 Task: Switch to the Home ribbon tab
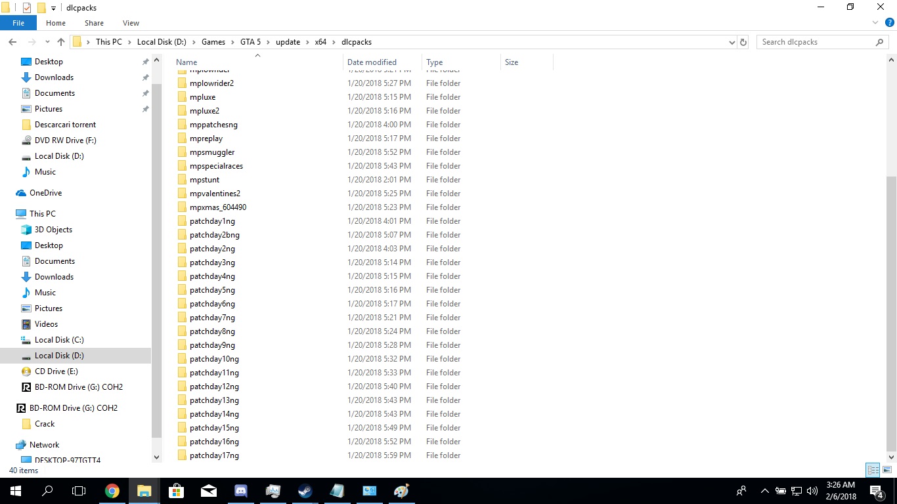pos(56,23)
